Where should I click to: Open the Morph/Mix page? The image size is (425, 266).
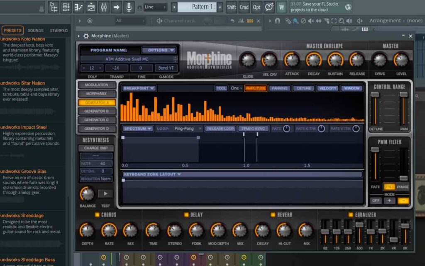pyautogui.click(x=97, y=94)
